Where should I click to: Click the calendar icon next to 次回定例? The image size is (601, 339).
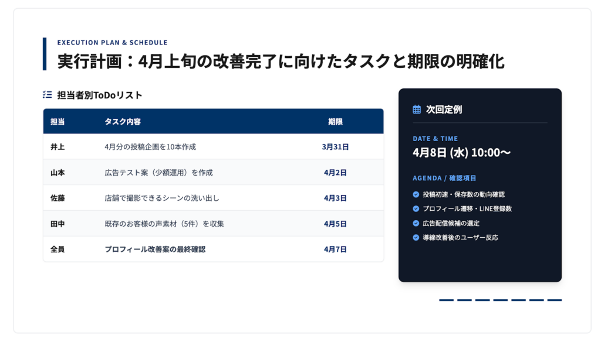(x=417, y=109)
